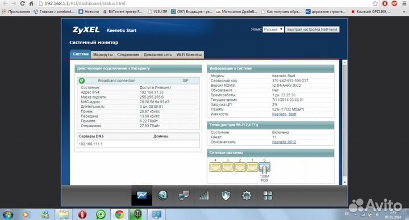Click the LAN port 3 connector icon
Image resolution: width=409 pixels, height=220 pixels.
click(227, 167)
